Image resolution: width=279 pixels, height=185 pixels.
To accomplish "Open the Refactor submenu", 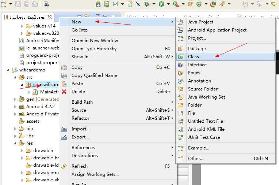I will (118, 118).
